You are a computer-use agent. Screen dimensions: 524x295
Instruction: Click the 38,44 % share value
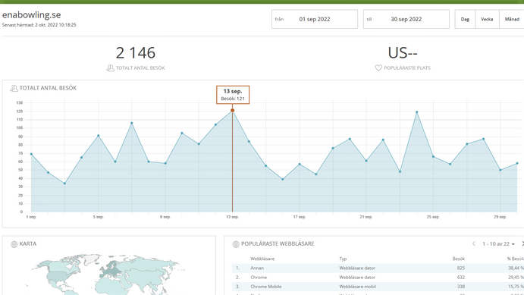pos(516,268)
